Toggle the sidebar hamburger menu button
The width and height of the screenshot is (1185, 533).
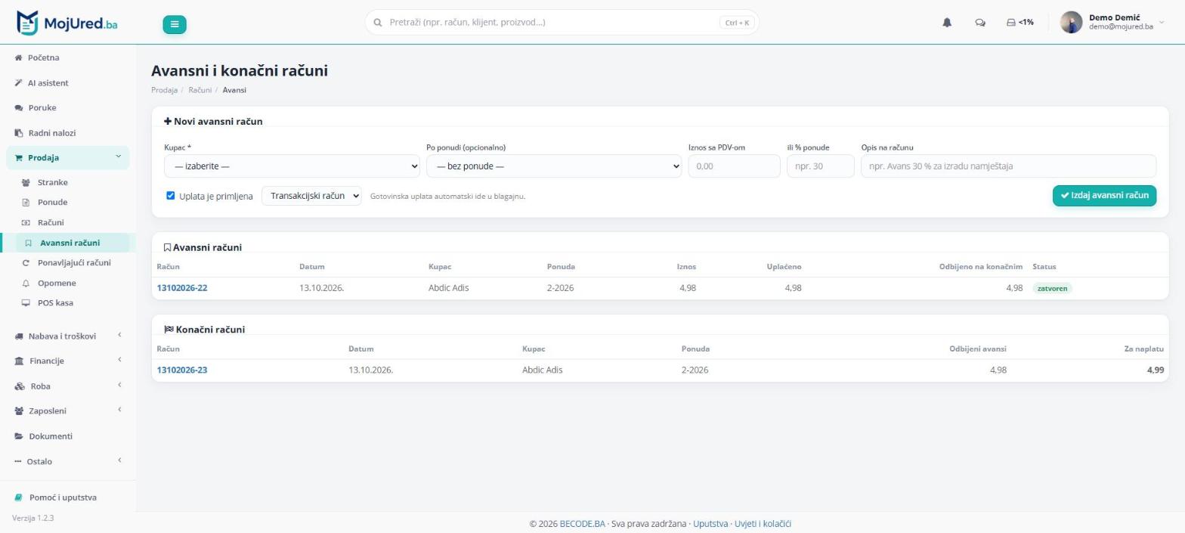[175, 24]
